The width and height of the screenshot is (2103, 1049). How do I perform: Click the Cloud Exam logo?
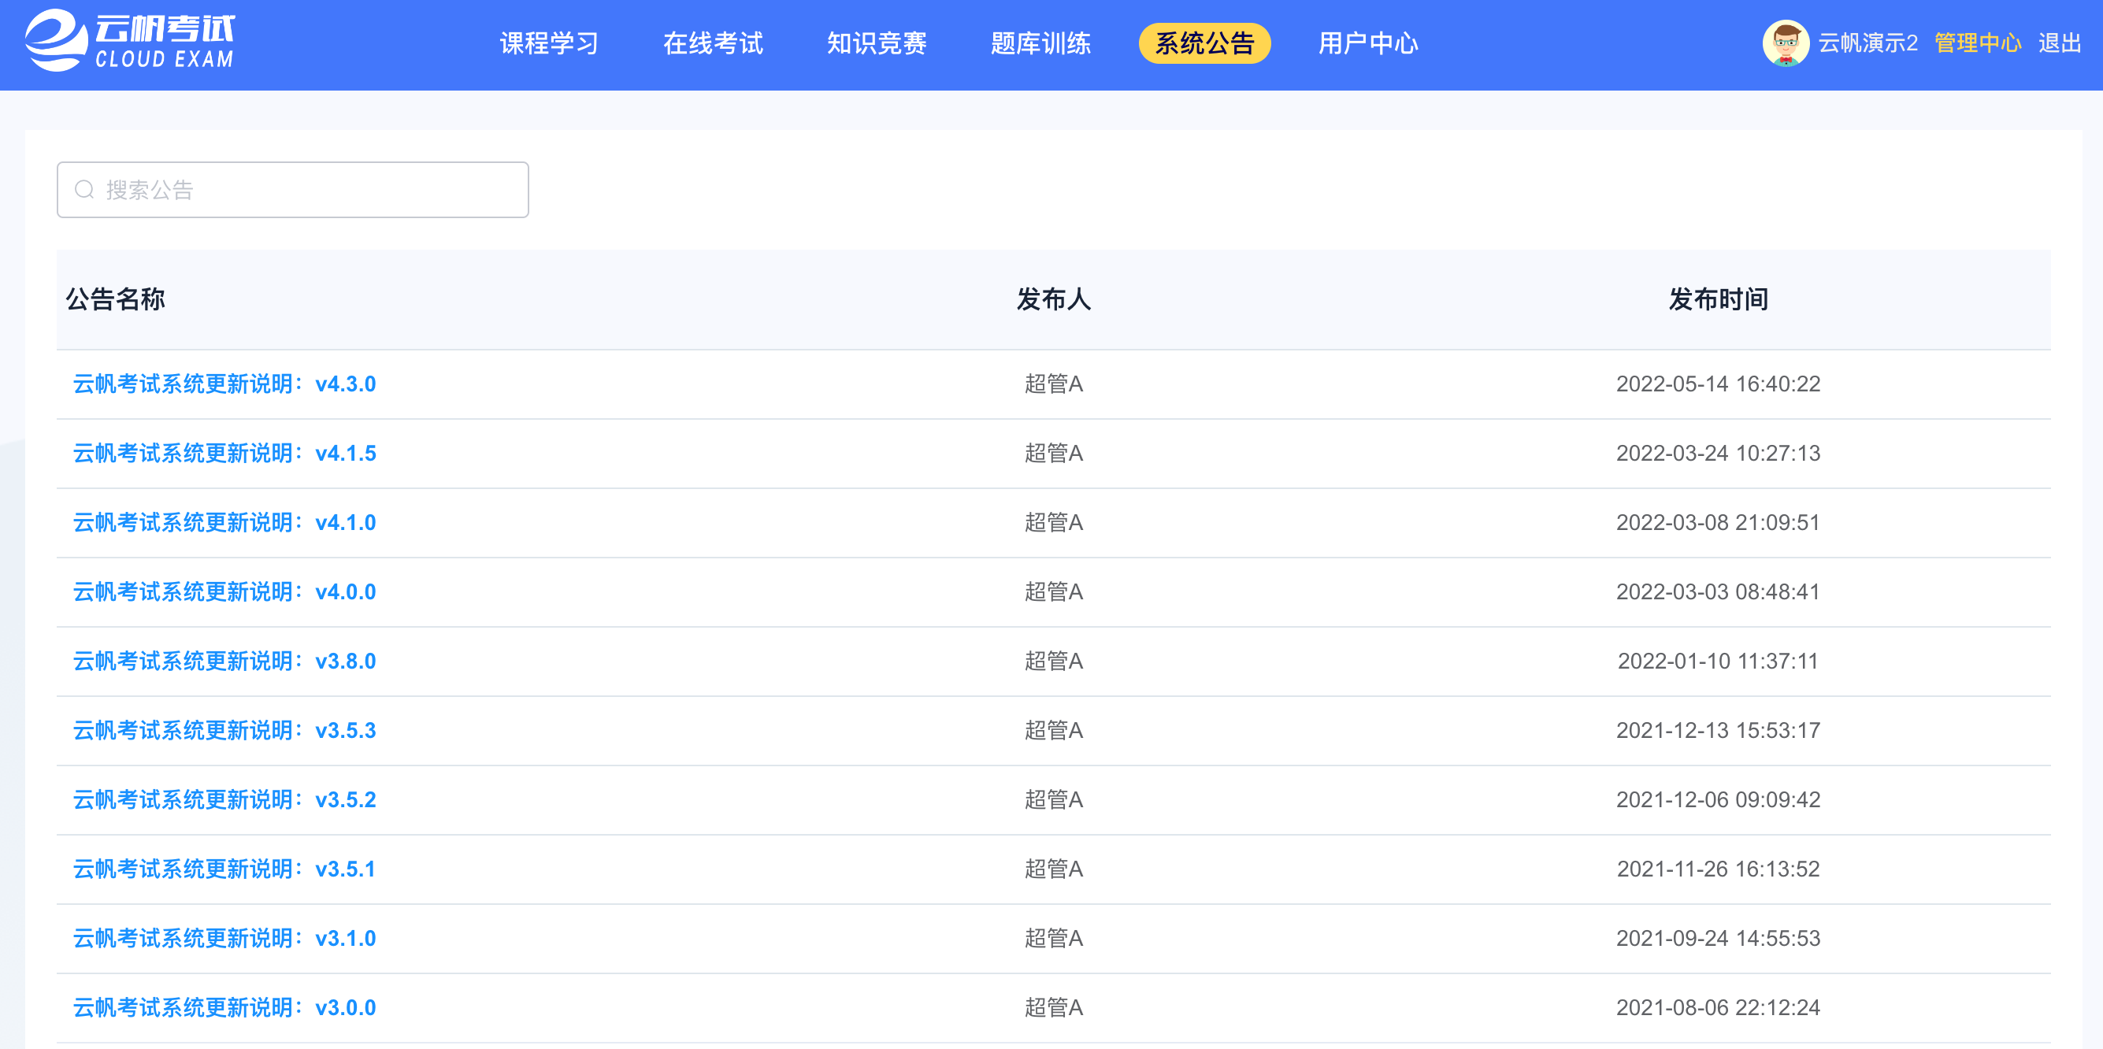point(130,41)
